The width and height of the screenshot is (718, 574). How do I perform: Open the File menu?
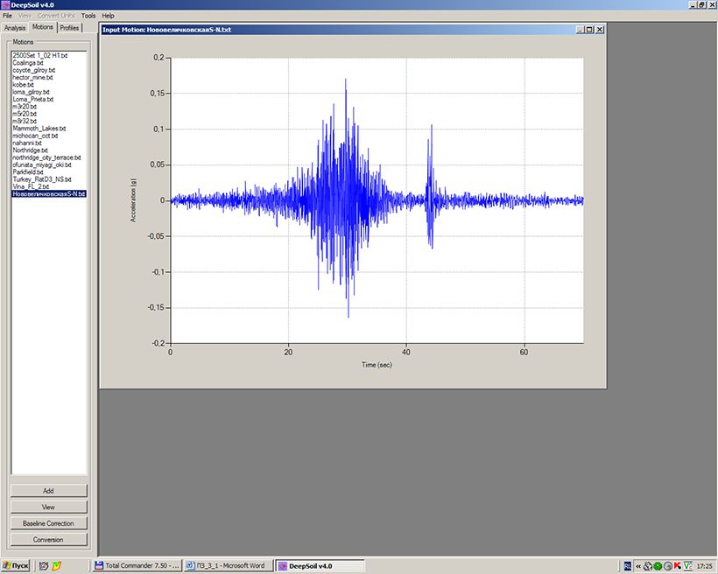point(8,16)
